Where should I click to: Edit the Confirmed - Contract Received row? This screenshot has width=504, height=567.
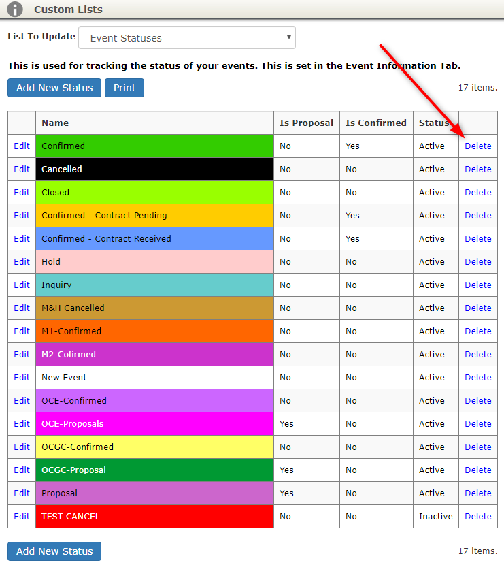coord(22,239)
